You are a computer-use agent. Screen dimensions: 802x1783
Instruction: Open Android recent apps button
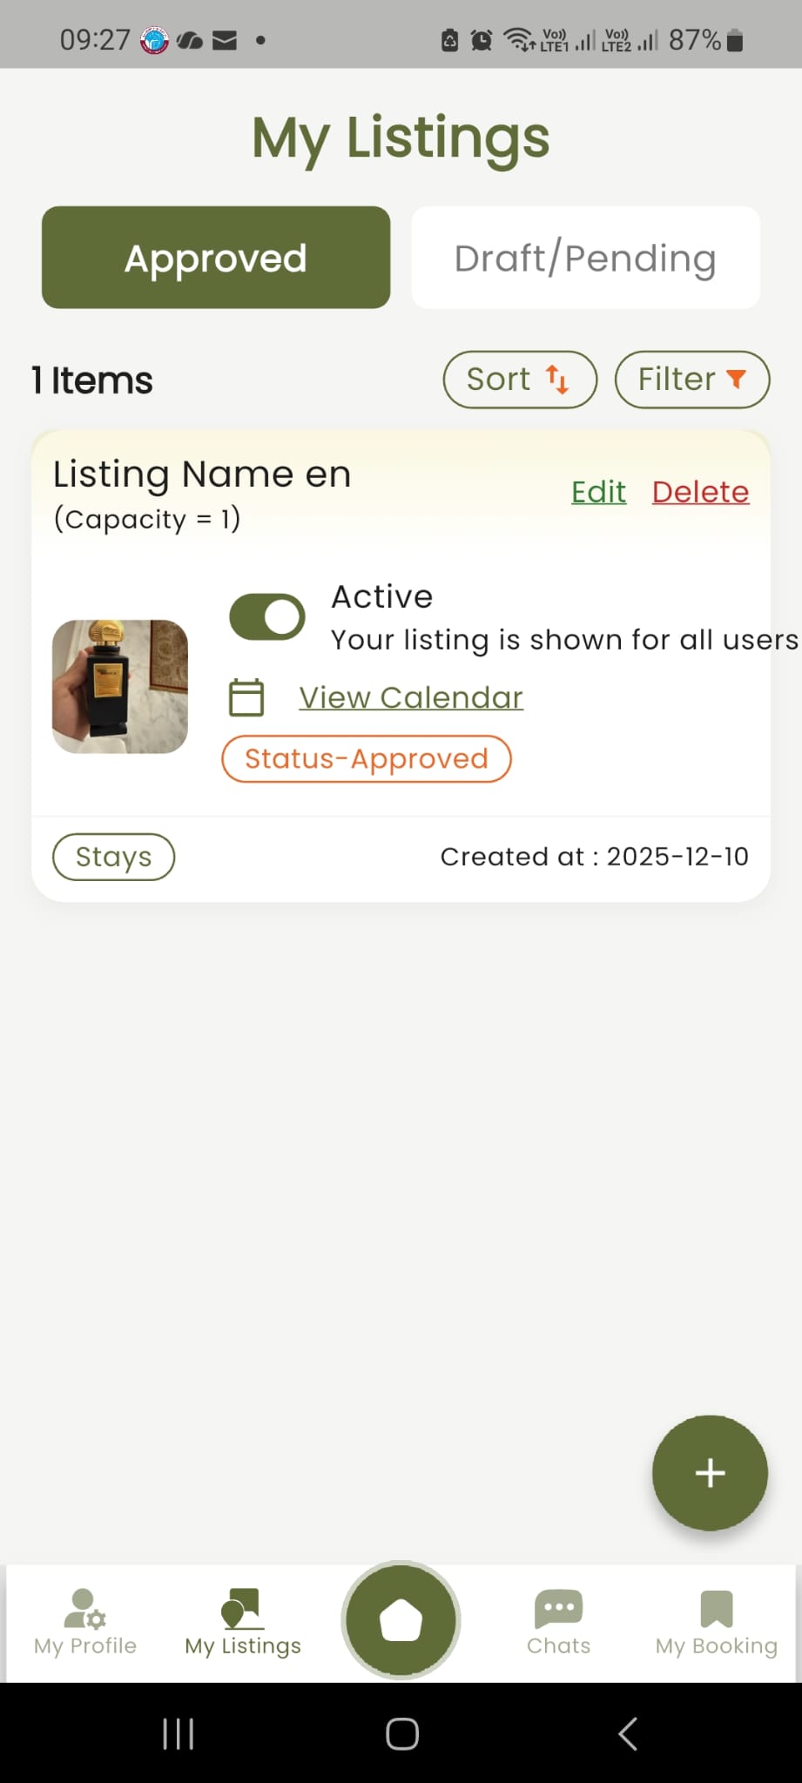pos(179,1733)
